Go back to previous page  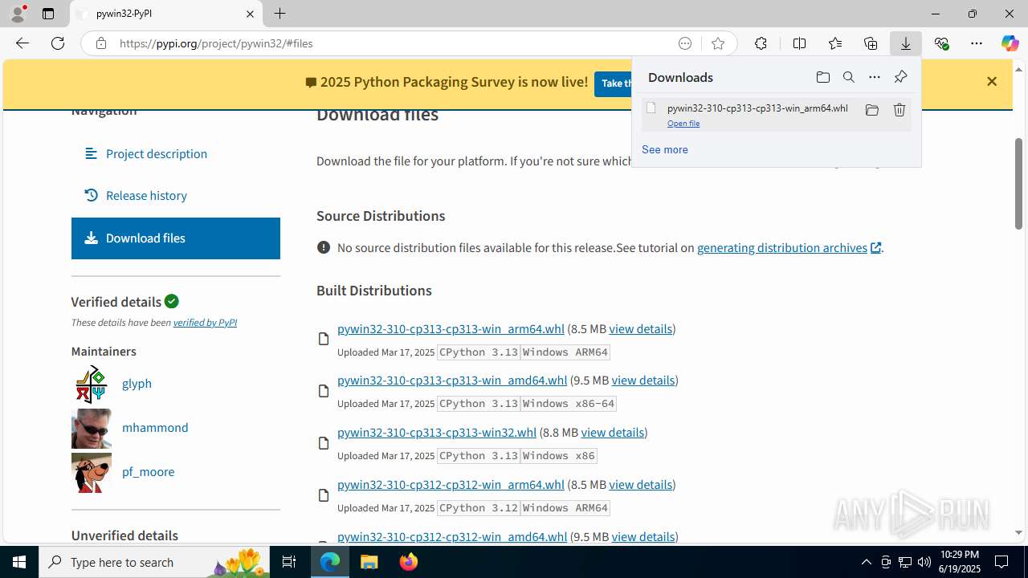(x=22, y=43)
